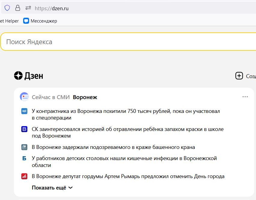This screenshot has width=256, height=200.
Task: Open site permissions icon in address bar
Action: (x=28, y=8)
